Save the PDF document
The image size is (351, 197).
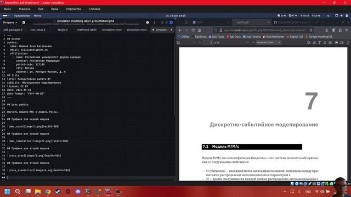342,43
